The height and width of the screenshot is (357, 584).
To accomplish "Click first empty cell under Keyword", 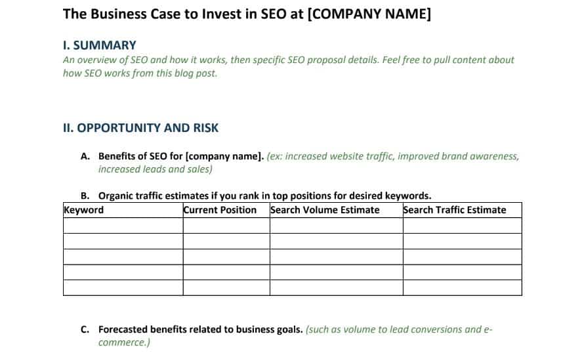I will tap(123, 226).
